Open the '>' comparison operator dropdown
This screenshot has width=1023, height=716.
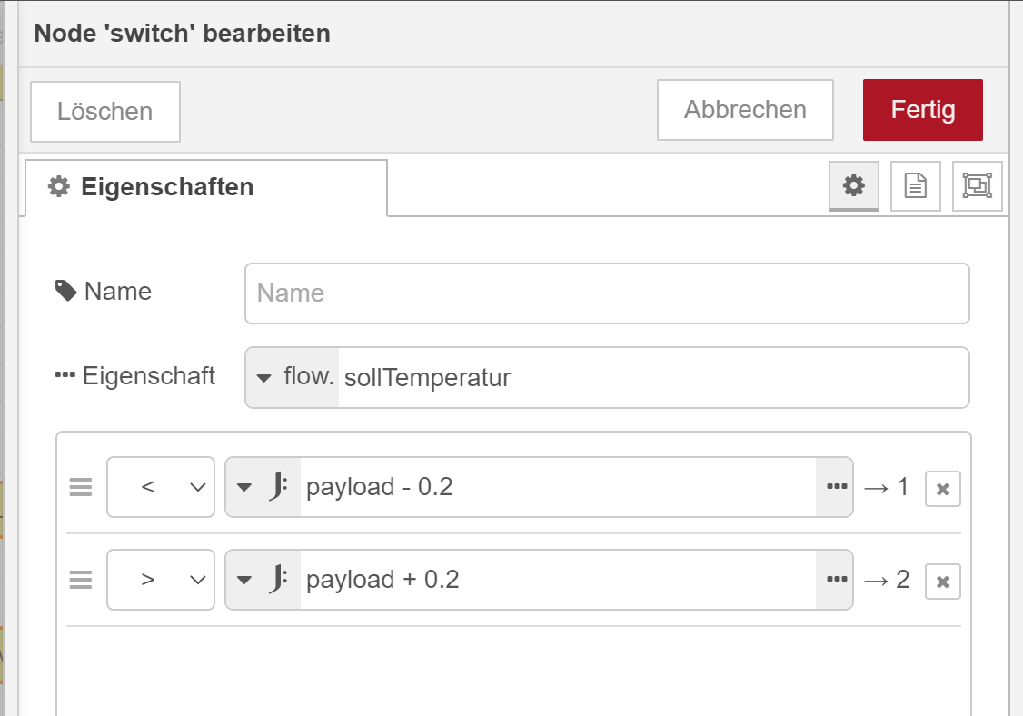click(161, 580)
